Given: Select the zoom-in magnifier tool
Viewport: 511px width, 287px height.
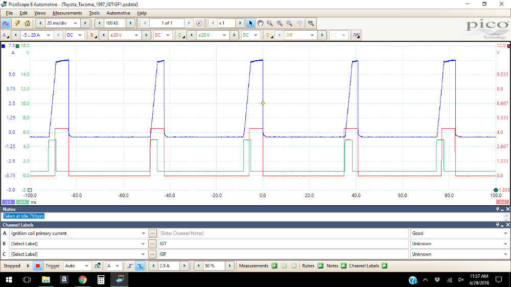Looking at the screenshot, I should (280, 23).
